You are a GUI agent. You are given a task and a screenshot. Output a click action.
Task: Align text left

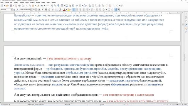tap(74, 10)
